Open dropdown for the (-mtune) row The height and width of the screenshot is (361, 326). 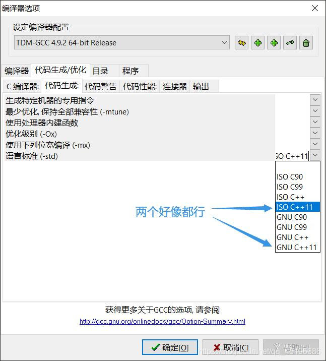click(x=315, y=111)
